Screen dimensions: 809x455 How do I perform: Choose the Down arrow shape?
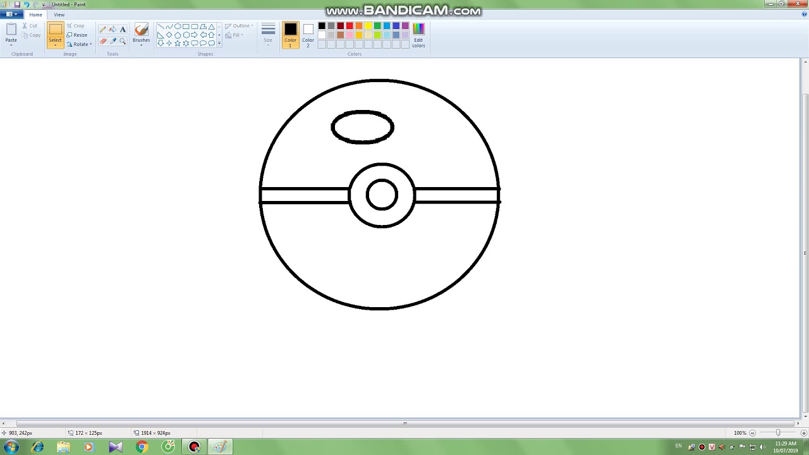(161, 43)
